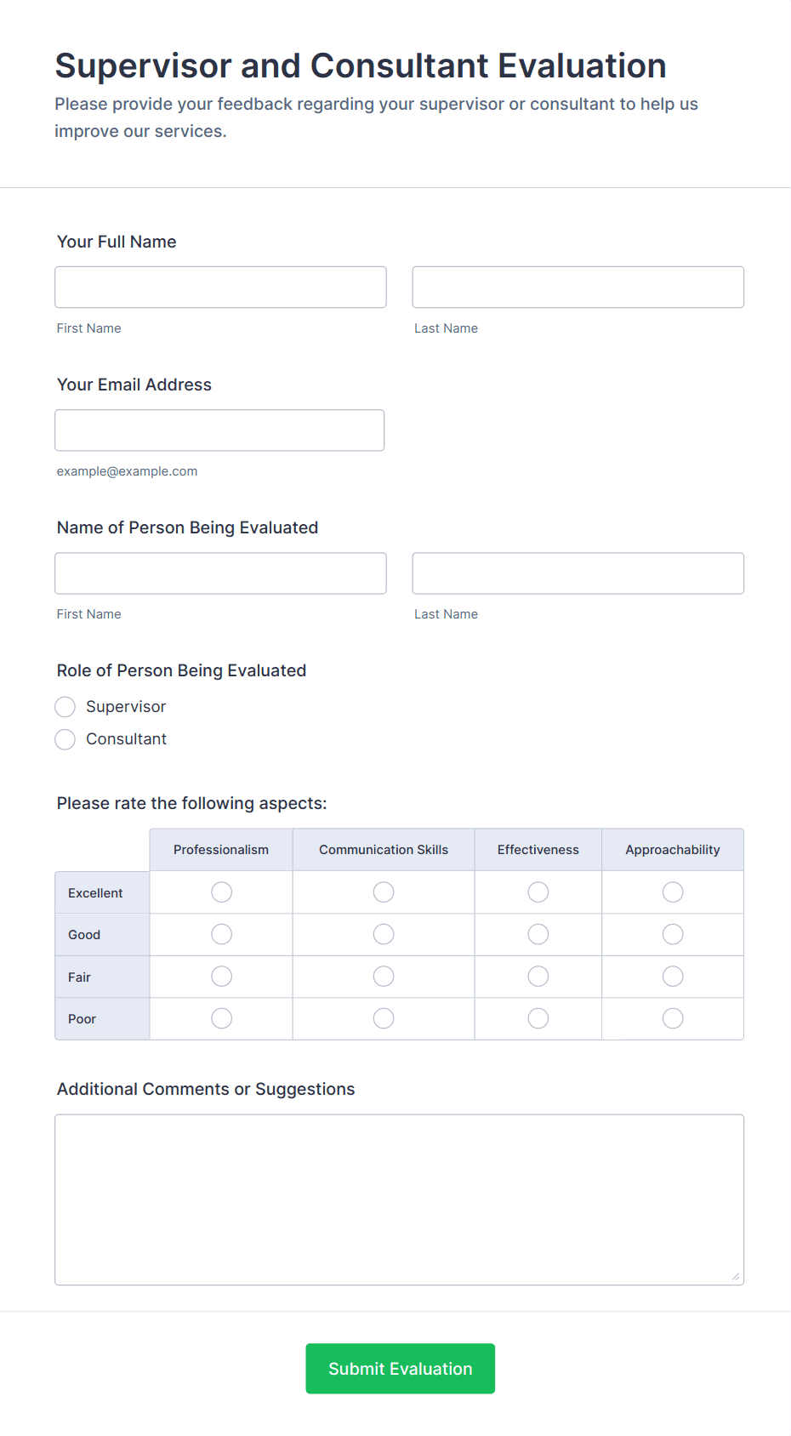Rate Professionalism as Excellent
This screenshot has width=791, height=1436.
(220, 892)
